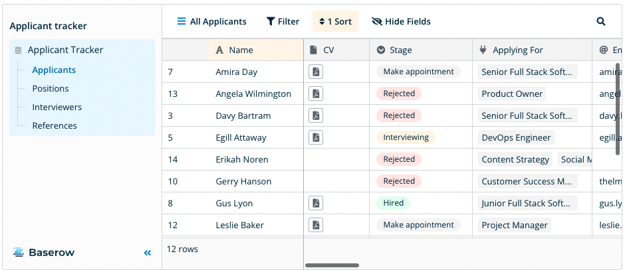Open the All Applicants view selector

[x=211, y=22]
